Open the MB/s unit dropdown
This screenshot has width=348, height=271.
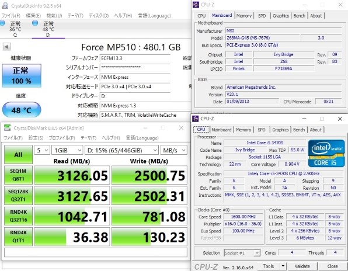[x=174, y=150]
